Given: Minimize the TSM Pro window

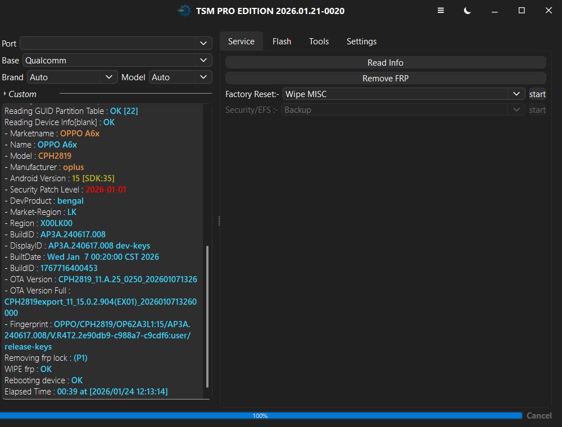Looking at the screenshot, I should 495,11.
